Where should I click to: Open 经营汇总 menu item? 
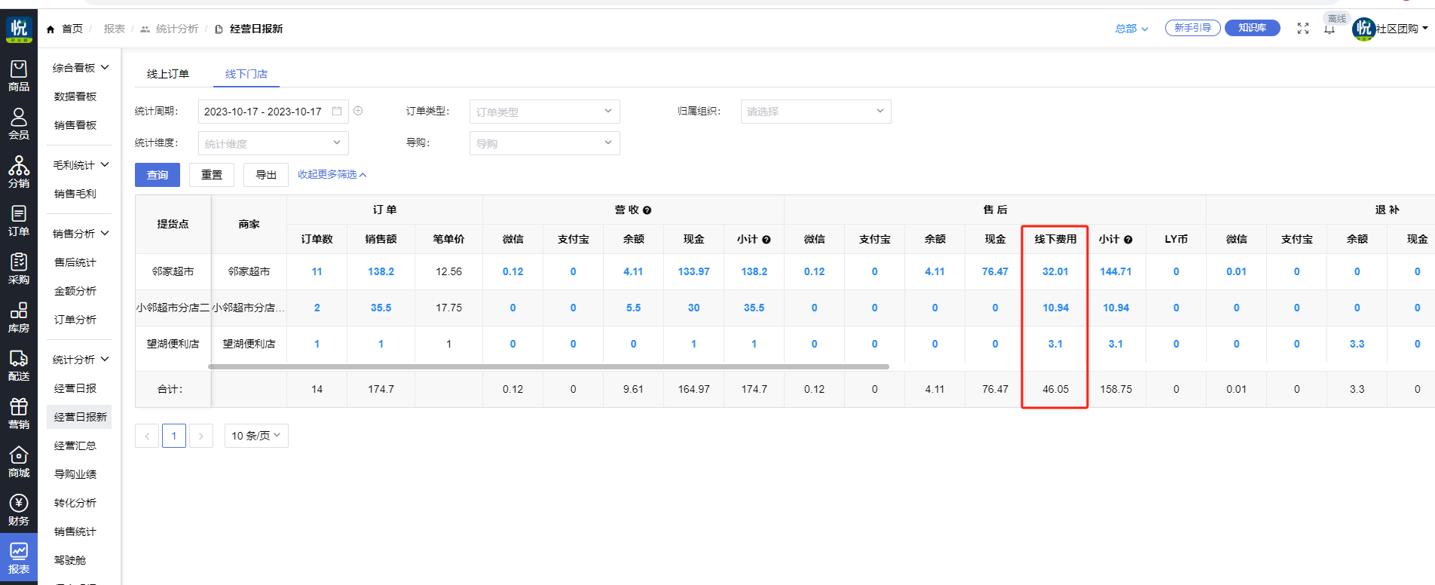(75, 446)
